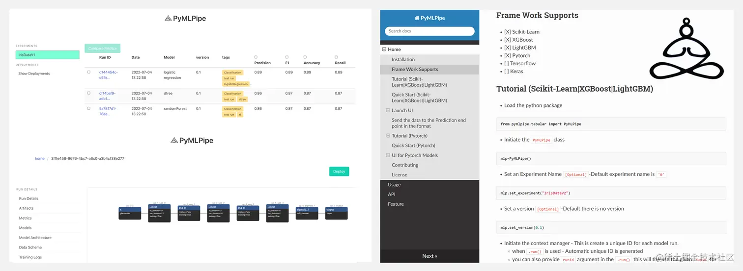This screenshot has height=271, width=743.
Task: Enable the Precision column checkbox
Action: pyautogui.click(x=256, y=57)
